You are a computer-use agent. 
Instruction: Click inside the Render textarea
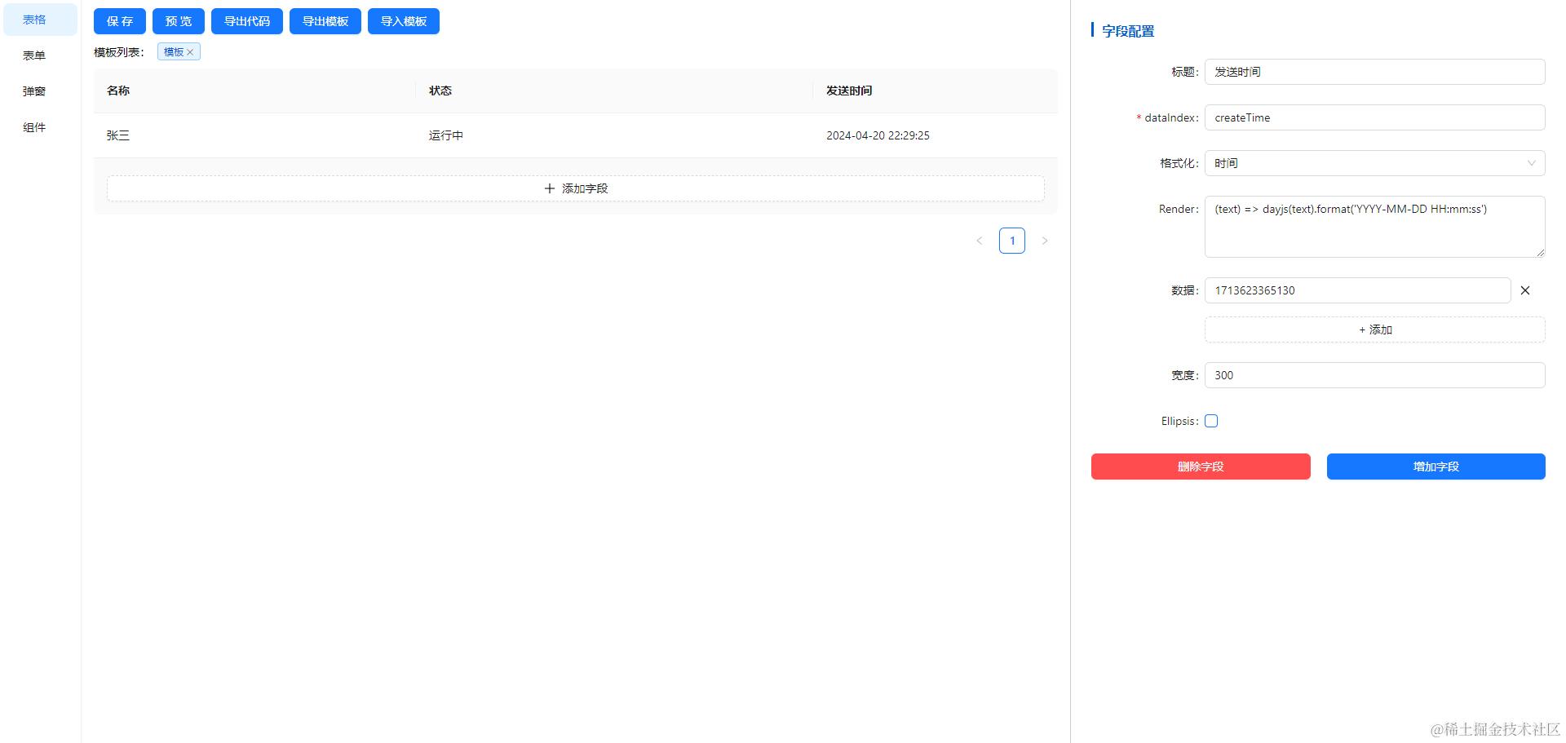tap(1374, 227)
